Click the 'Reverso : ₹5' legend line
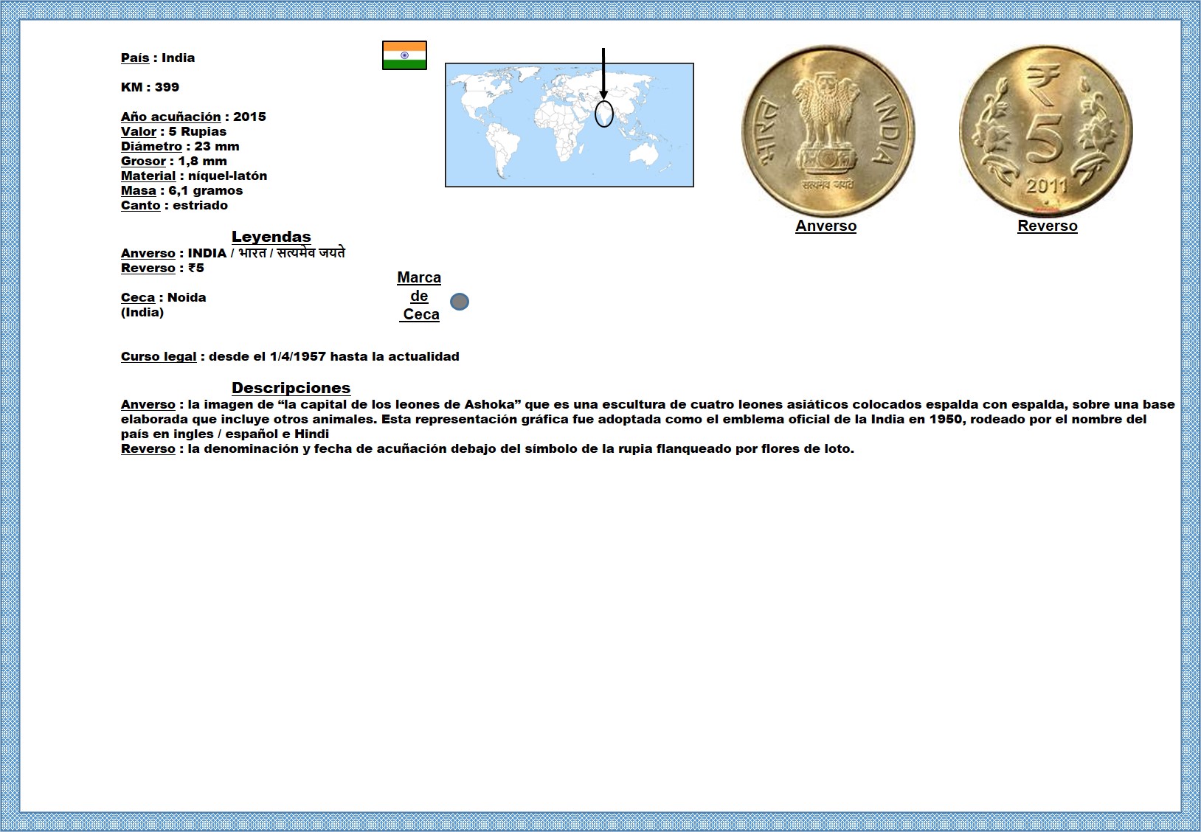The image size is (1201, 832). [x=162, y=268]
